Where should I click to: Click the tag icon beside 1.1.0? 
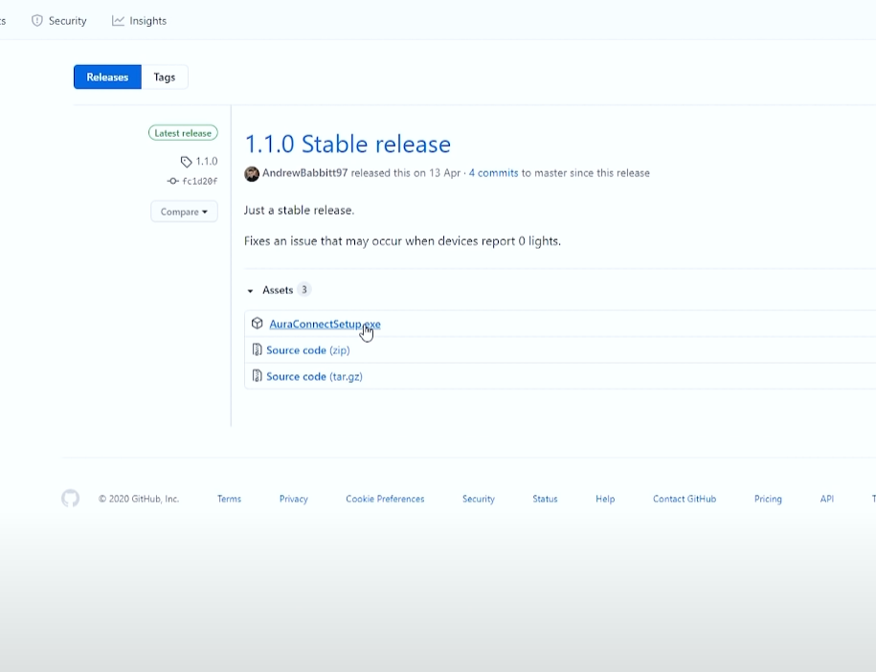point(186,162)
